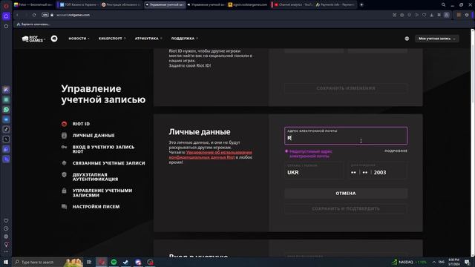Open the КИБЕРСПОРТ dropdown menu
Image resolution: width=475 pixels, height=267 pixels.
pos(112,39)
